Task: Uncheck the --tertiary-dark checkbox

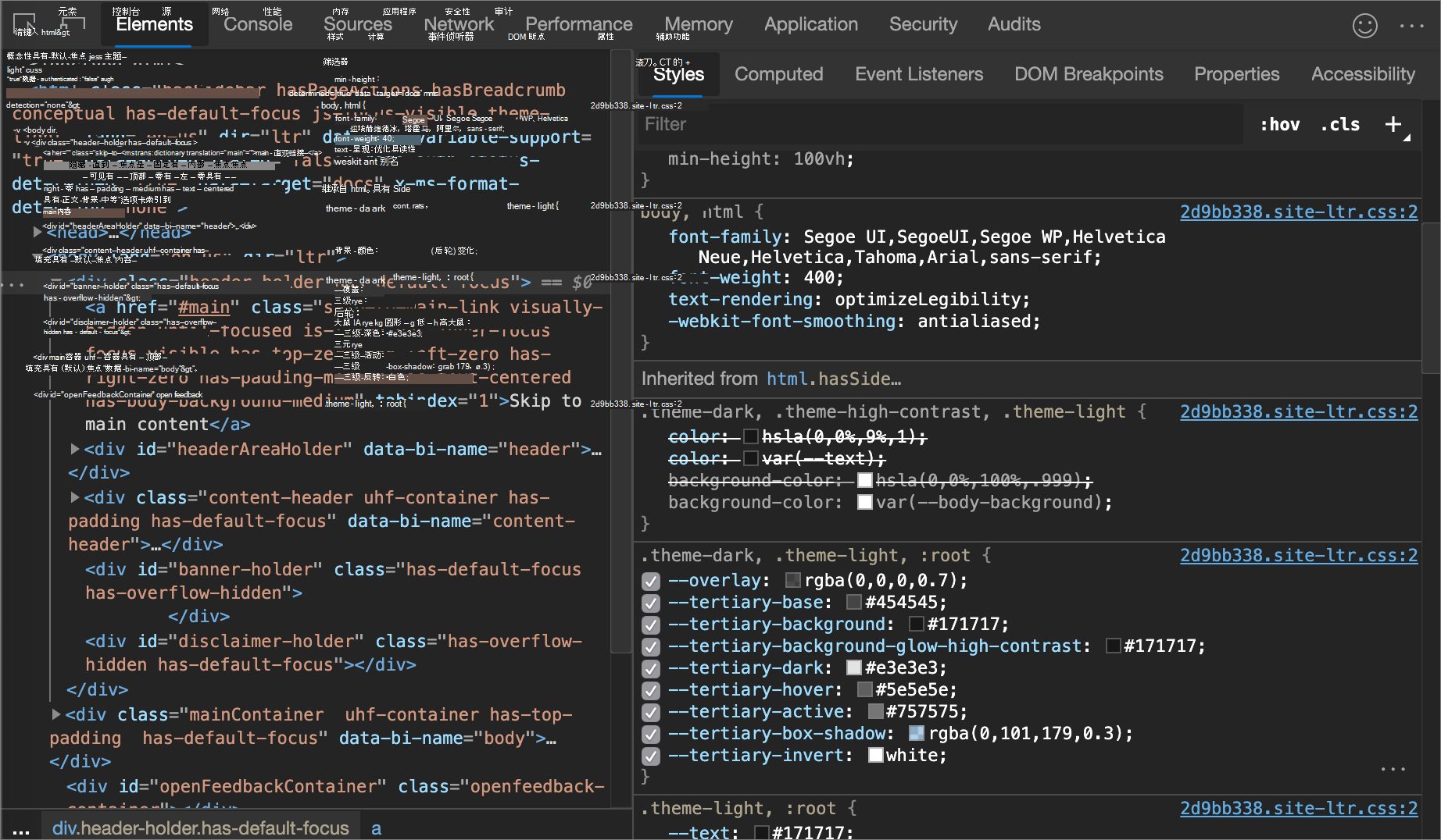Action: click(x=650, y=668)
